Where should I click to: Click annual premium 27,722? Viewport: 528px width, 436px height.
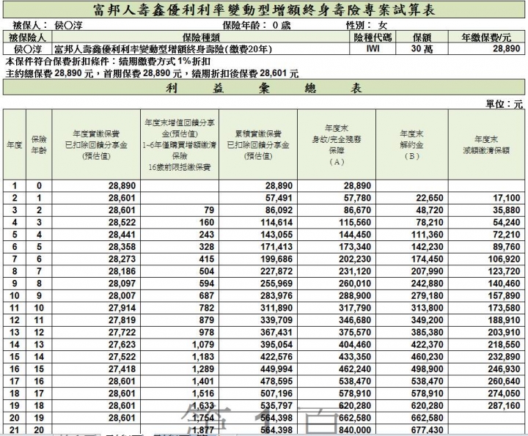point(122,333)
